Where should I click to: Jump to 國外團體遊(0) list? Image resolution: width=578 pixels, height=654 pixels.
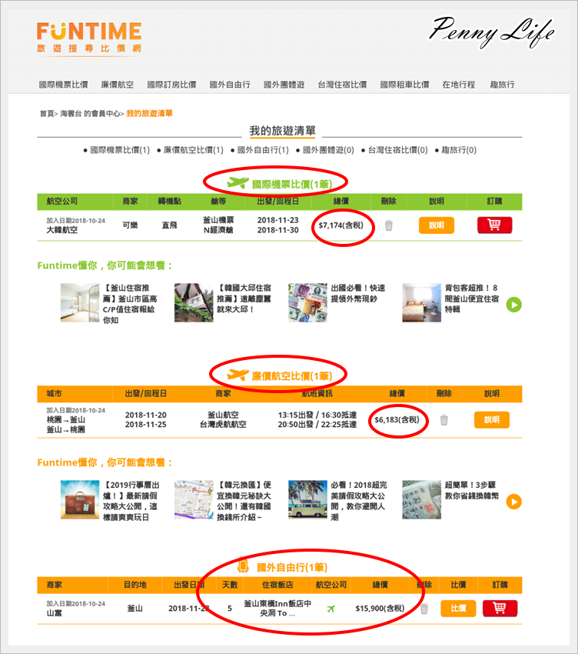(328, 150)
